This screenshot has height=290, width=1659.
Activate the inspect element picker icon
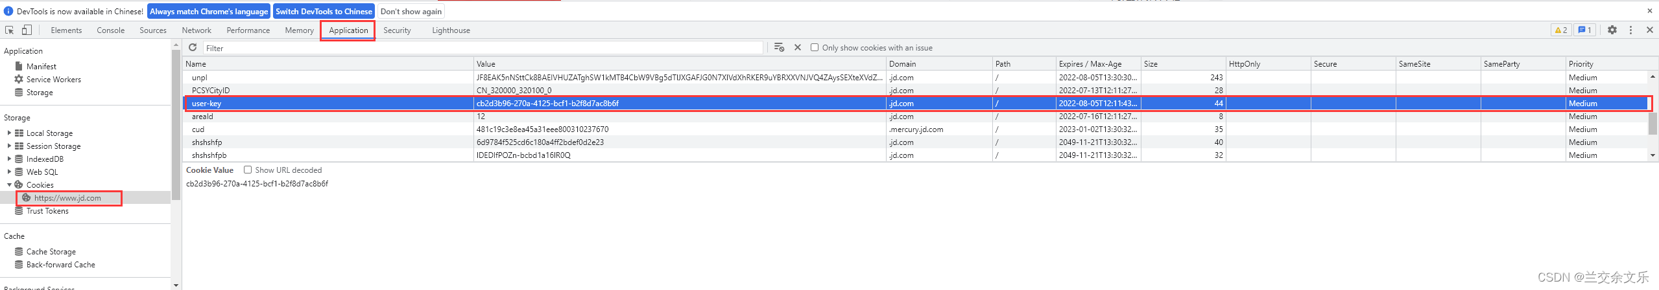tap(10, 30)
